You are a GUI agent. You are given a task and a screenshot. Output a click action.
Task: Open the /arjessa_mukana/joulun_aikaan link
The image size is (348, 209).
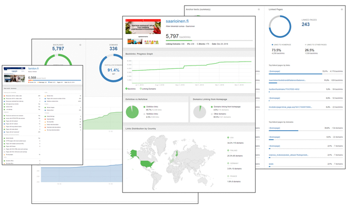click(288, 155)
